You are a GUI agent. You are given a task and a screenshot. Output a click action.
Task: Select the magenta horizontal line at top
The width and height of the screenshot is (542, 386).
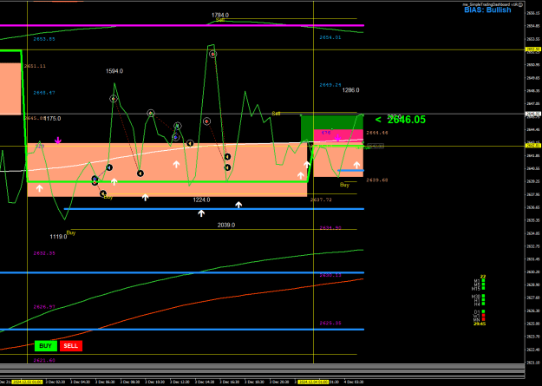coord(182,26)
